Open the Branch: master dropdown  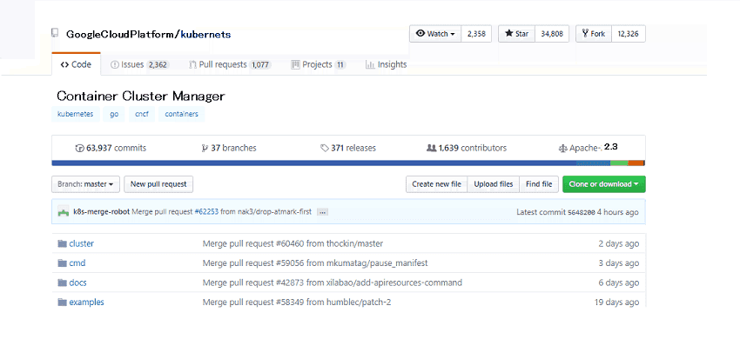[85, 184]
